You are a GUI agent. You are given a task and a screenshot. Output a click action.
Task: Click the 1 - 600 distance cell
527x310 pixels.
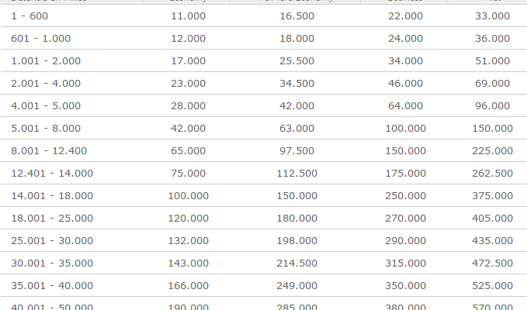29,16
